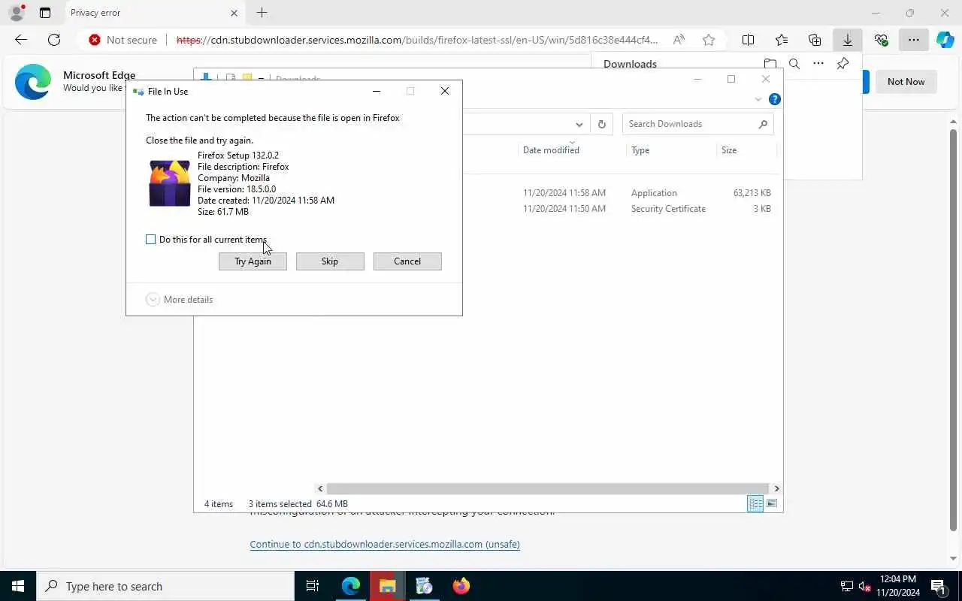Refresh the Edge page
The height and width of the screenshot is (601, 962).
pyautogui.click(x=54, y=40)
